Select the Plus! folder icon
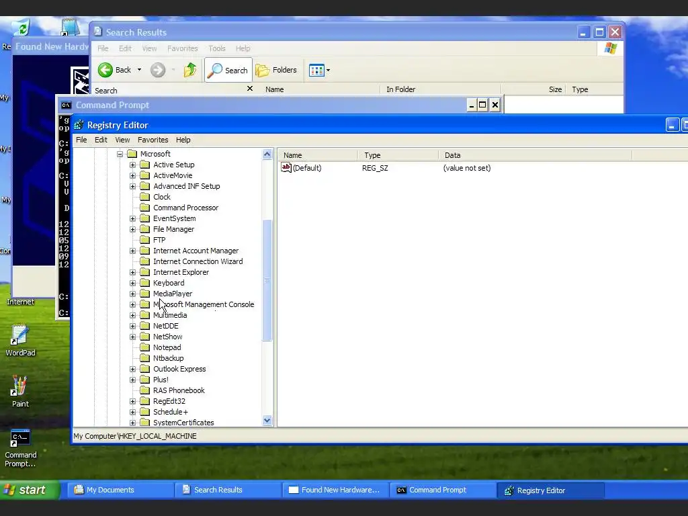The width and height of the screenshot is (688, 516). tap(145, 380)
